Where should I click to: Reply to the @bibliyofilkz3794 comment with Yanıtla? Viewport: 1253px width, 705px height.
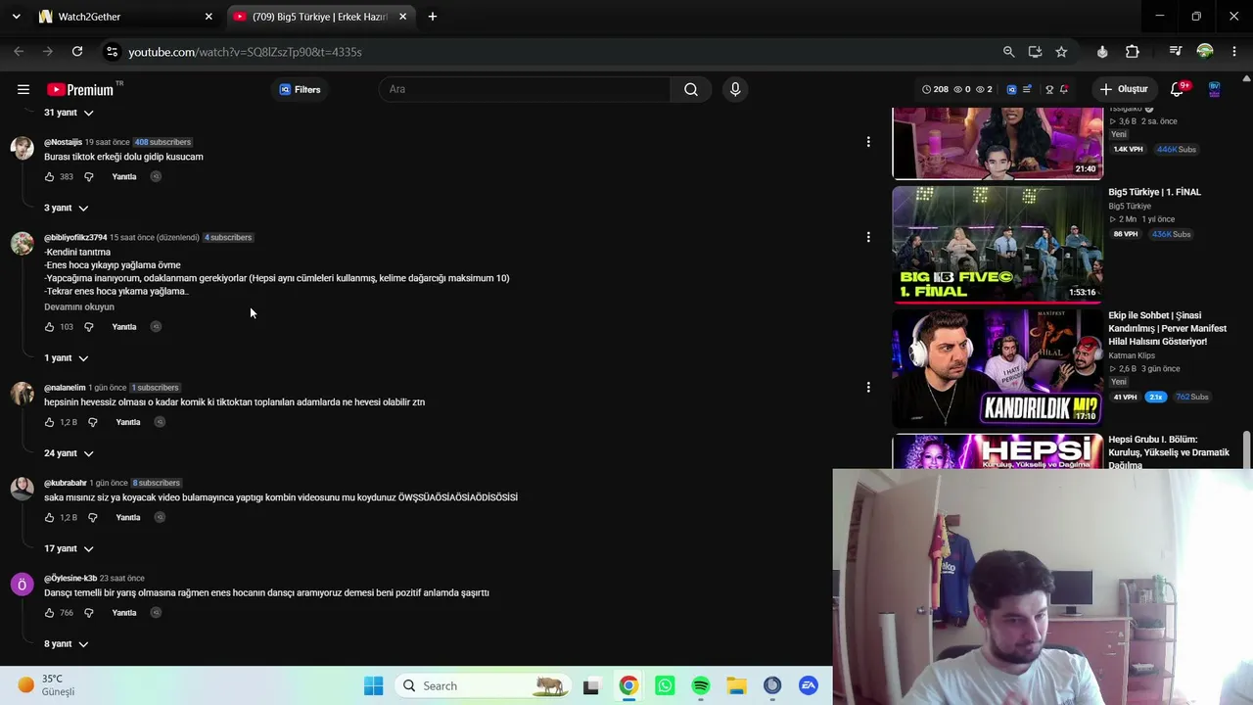pos(124,327)
